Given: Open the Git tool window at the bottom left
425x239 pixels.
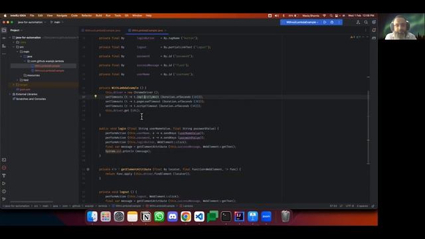Looking at the screenshot, I should (4, 199).
